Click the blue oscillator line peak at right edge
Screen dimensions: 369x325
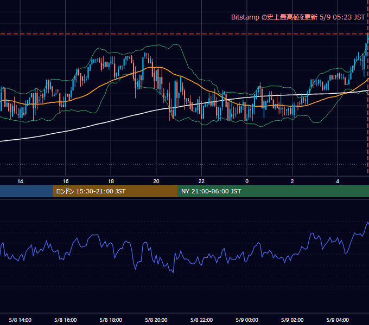pos(368,223)
